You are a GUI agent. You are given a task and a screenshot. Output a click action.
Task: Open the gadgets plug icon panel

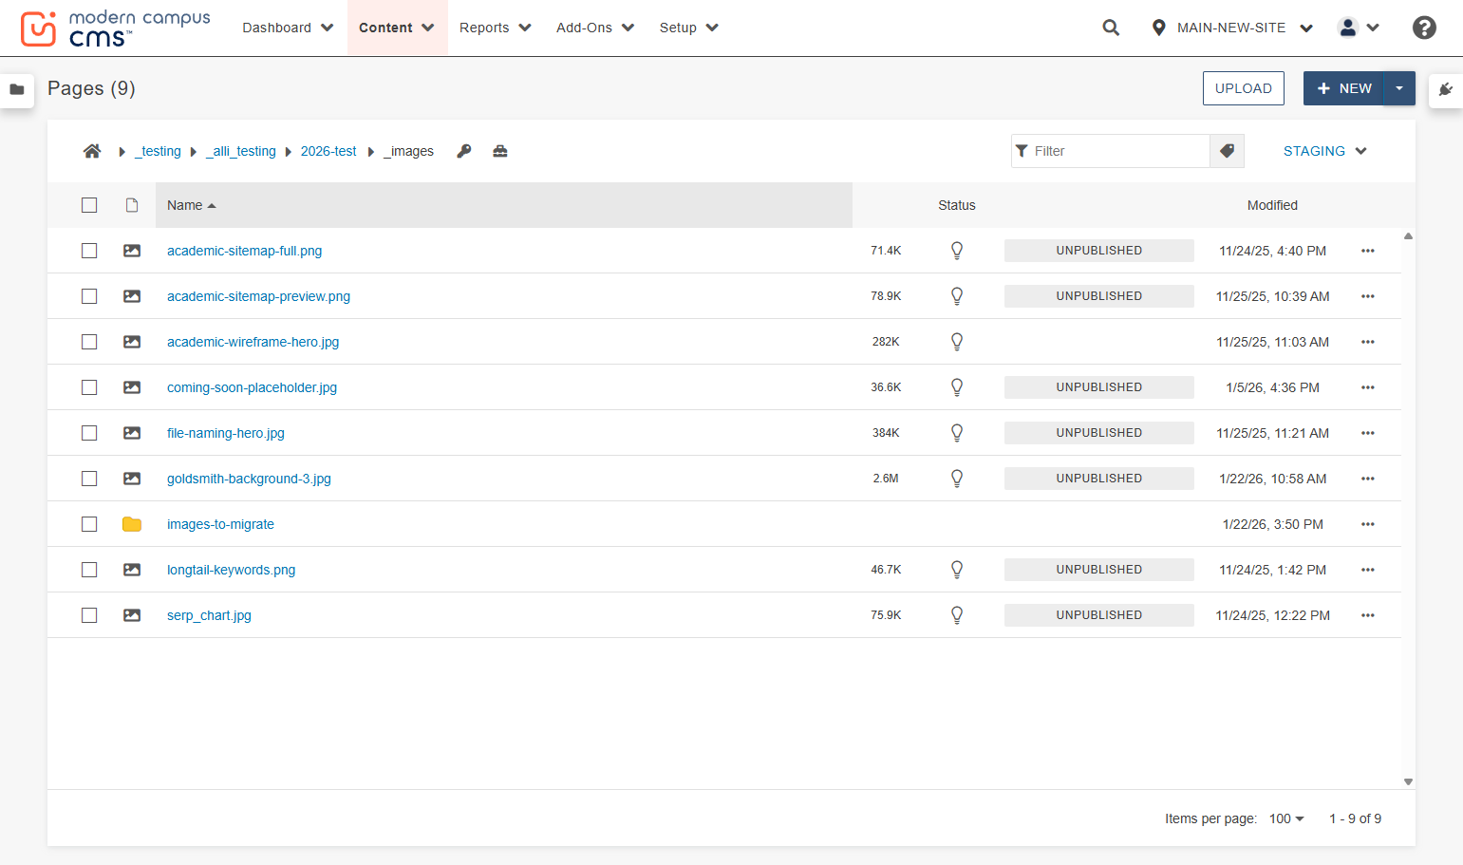click(x=1446, y=89)
